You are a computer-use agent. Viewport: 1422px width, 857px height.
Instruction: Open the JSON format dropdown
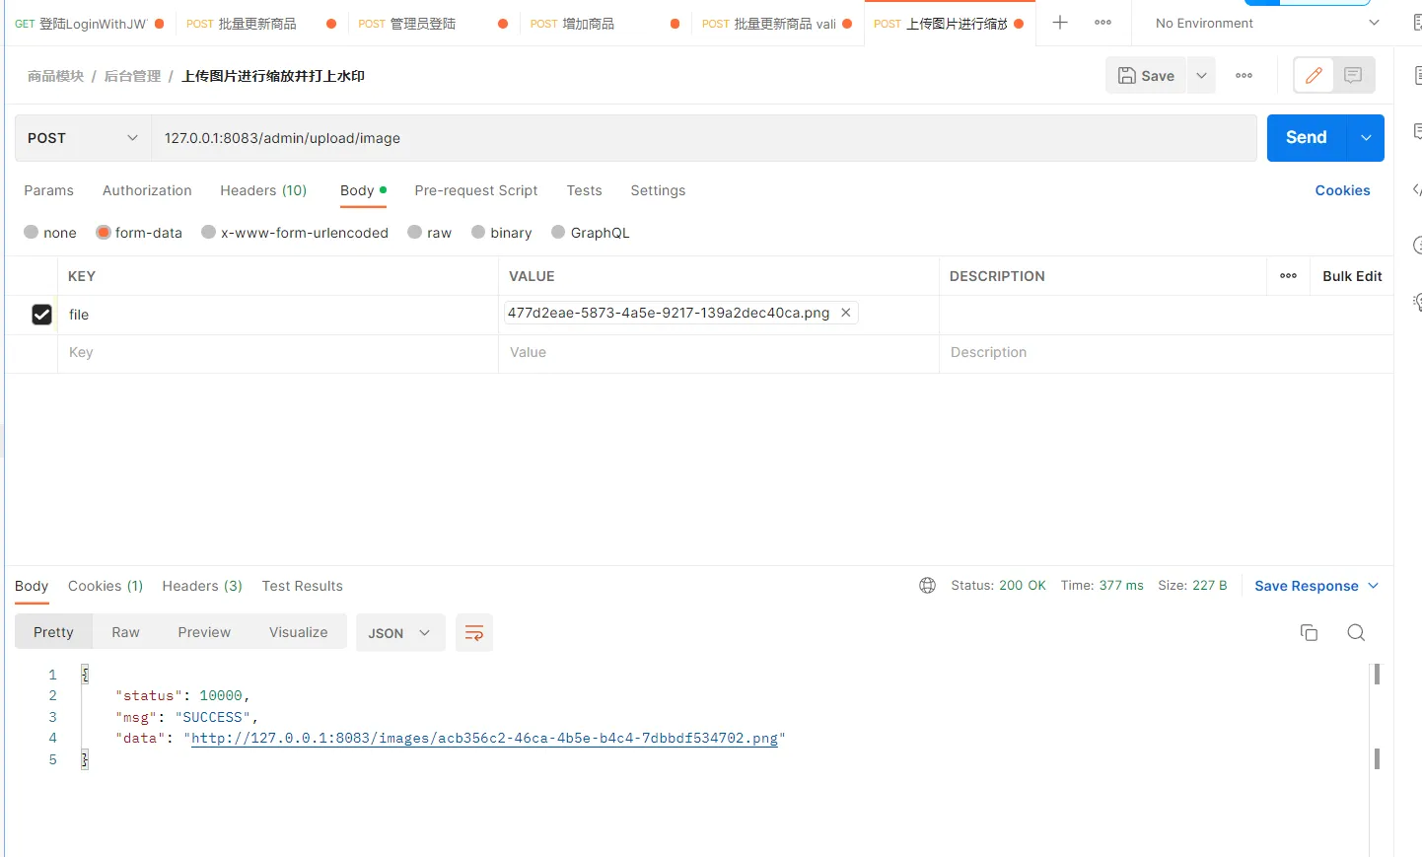tap(399, 633)
